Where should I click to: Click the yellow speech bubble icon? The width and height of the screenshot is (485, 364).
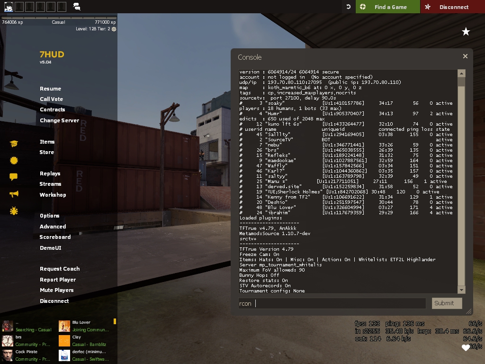pos(14,177)
